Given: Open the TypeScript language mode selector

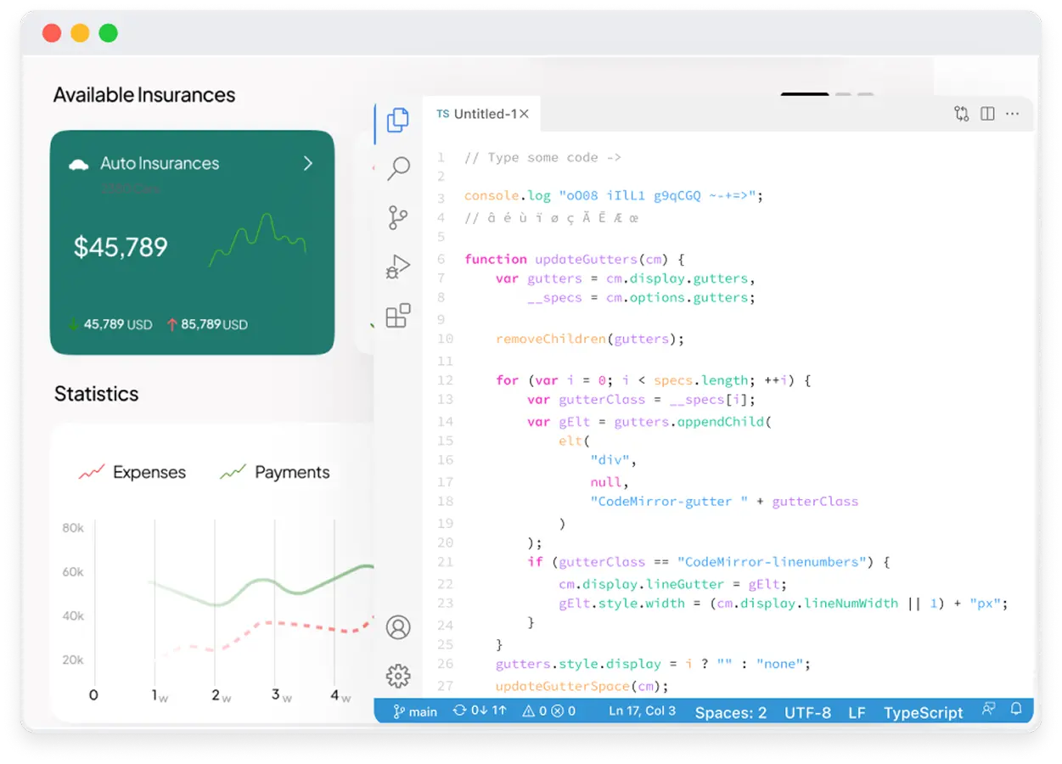Looking at the screenshot, I should click(923, 712).
